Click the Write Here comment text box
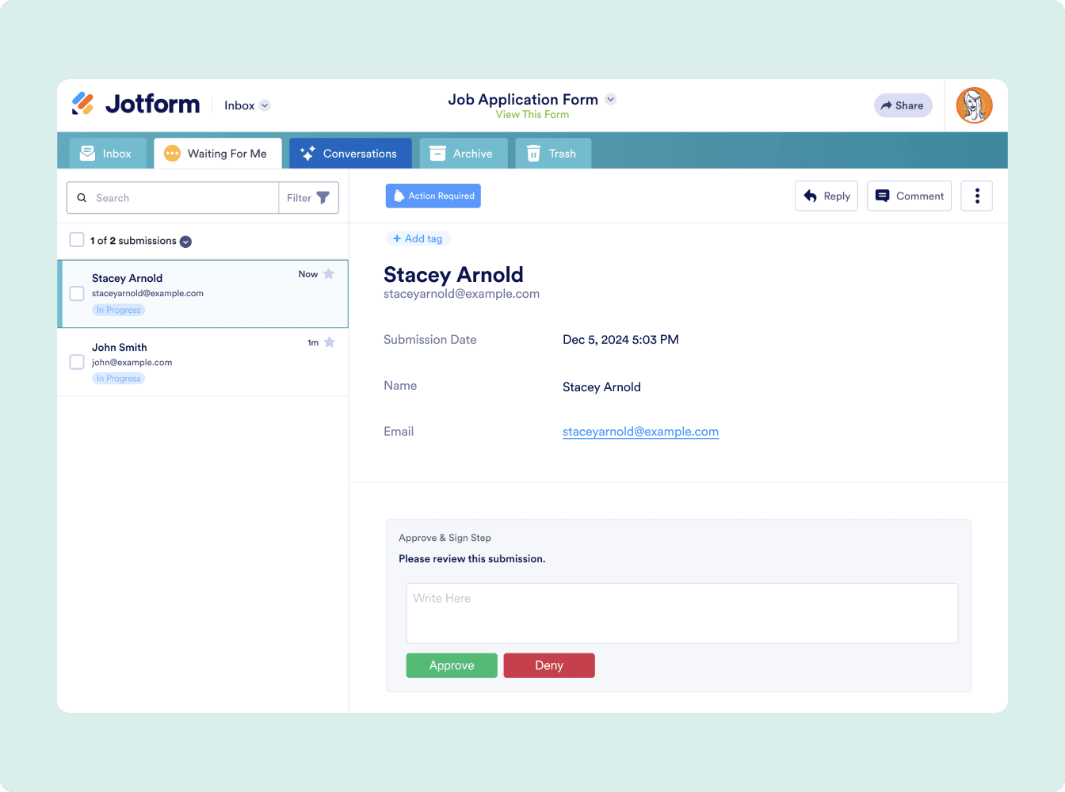 click(x=681, y=613)
